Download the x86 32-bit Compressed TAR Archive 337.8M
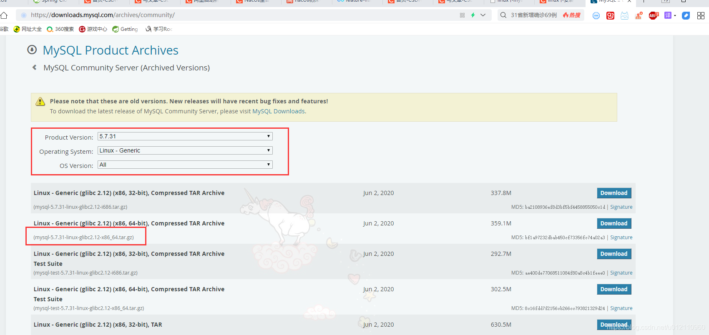Image resolution: width=709 pixels, height=335 pixels. [x=614, y=193]
